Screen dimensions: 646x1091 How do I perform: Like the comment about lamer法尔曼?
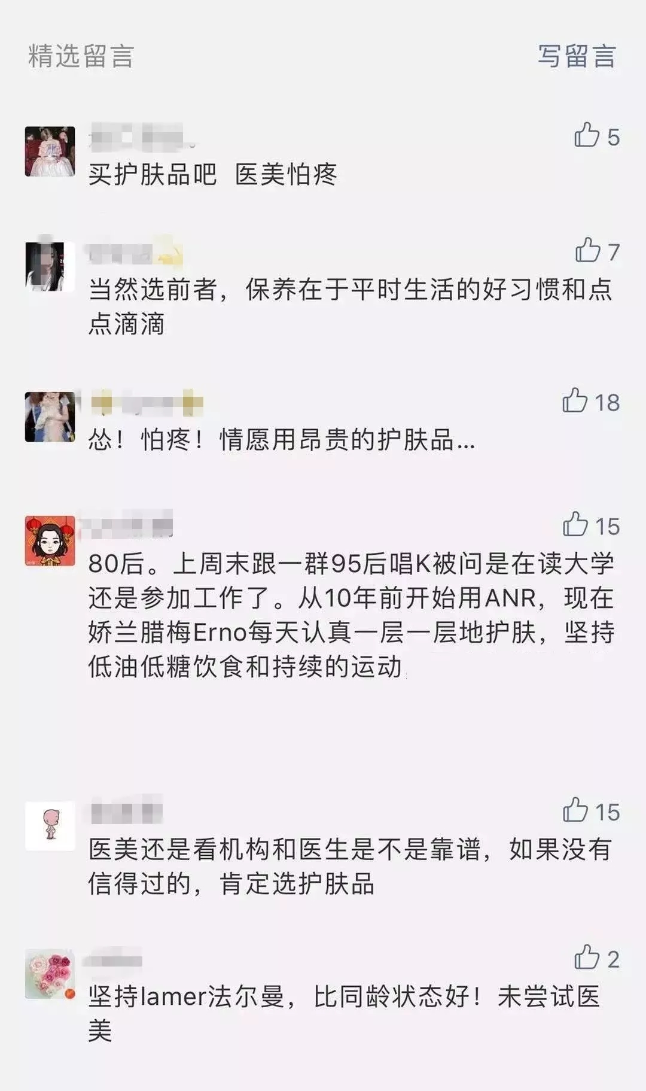coord(587,958)
